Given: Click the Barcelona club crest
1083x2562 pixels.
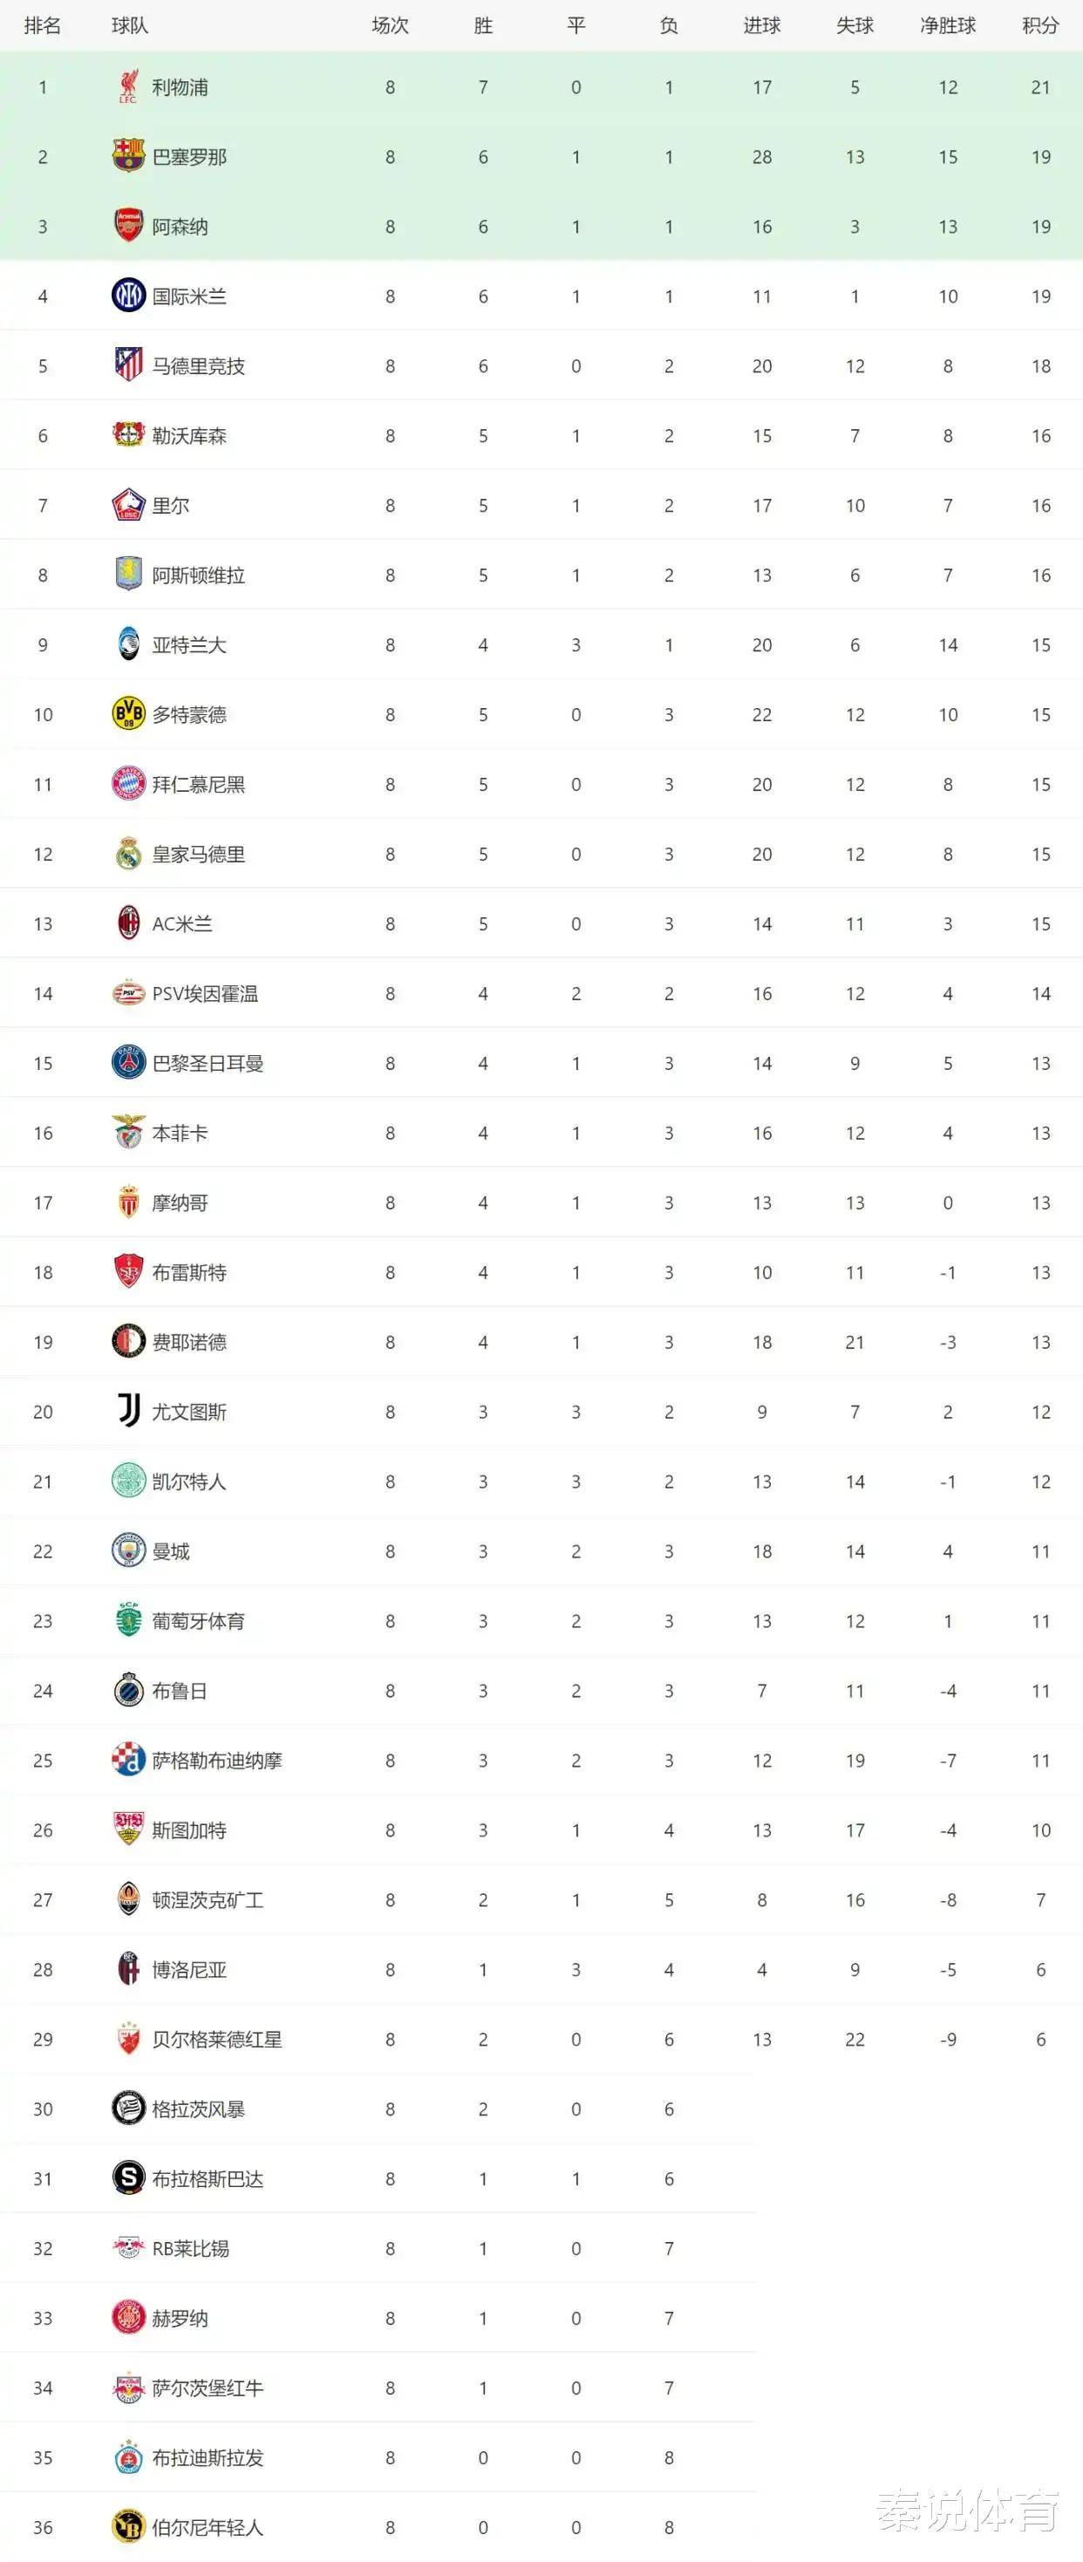Looking at the screenshot, I should pyautogui.click(x=128, y=156).
